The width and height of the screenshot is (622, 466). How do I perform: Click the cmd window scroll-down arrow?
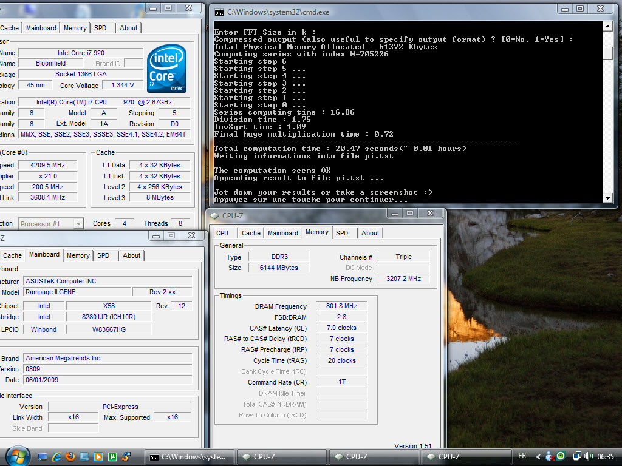click(x=607, y=198)
